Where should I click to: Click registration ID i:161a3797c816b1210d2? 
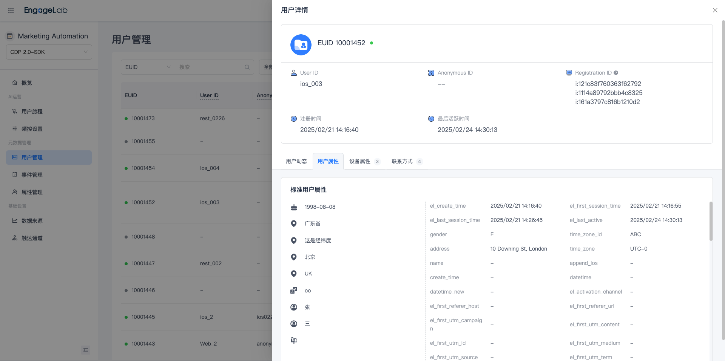coord(608,102)
